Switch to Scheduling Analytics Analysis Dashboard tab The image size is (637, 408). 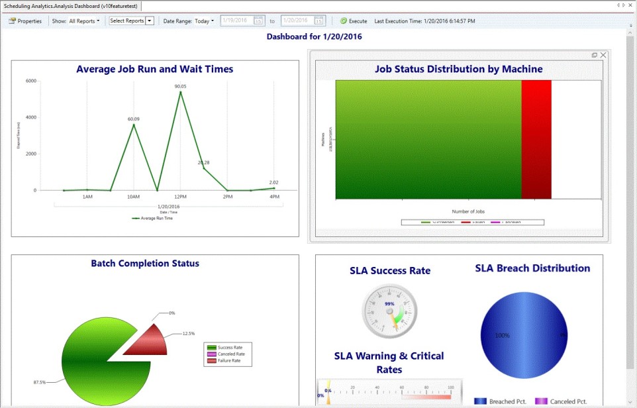71,6
